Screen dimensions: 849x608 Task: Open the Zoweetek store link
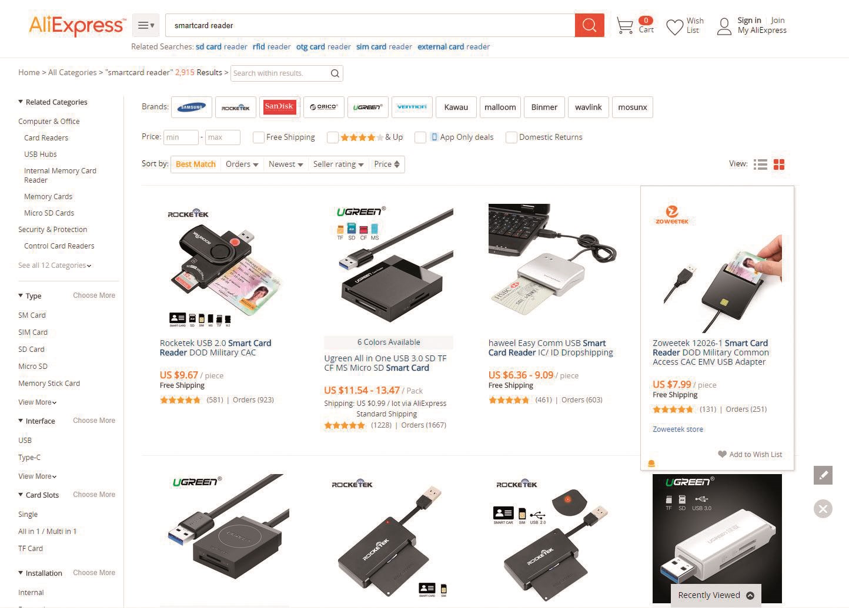coord(678,429)
